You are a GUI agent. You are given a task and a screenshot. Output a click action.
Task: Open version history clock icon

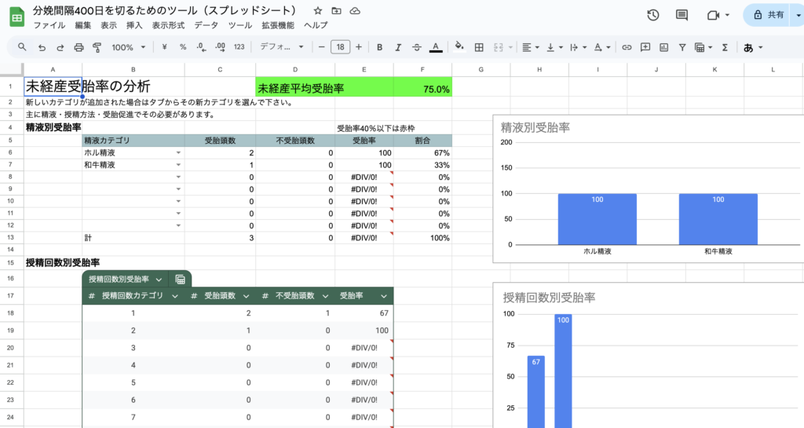coord(652,15)
